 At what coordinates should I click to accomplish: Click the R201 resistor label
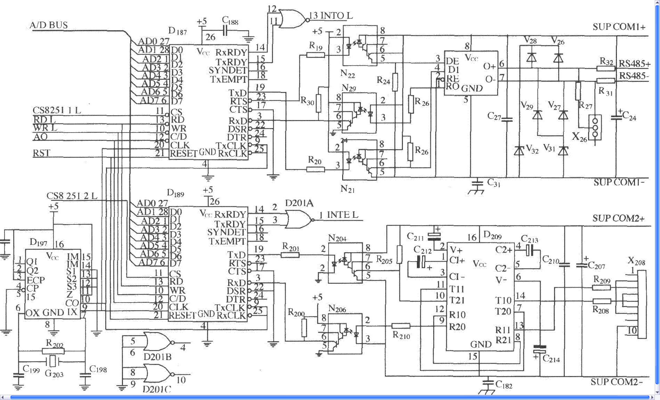pyautogui.click(x=291, y=247)
